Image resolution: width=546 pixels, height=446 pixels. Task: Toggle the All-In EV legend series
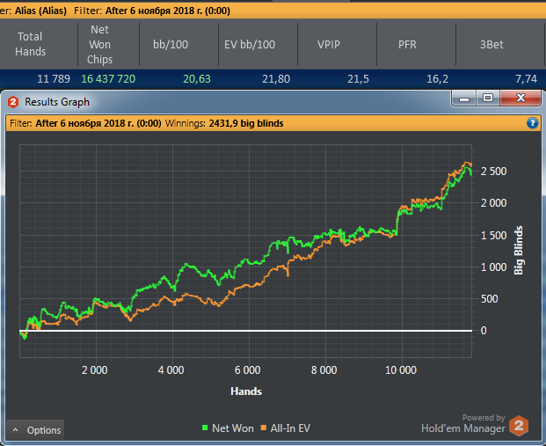point(286,428)
